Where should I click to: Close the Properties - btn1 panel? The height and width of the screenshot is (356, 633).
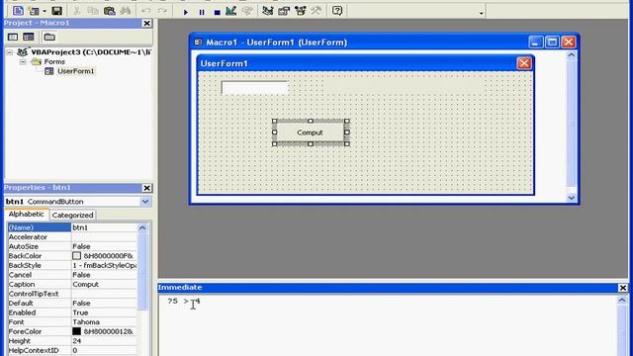(147, 188)
